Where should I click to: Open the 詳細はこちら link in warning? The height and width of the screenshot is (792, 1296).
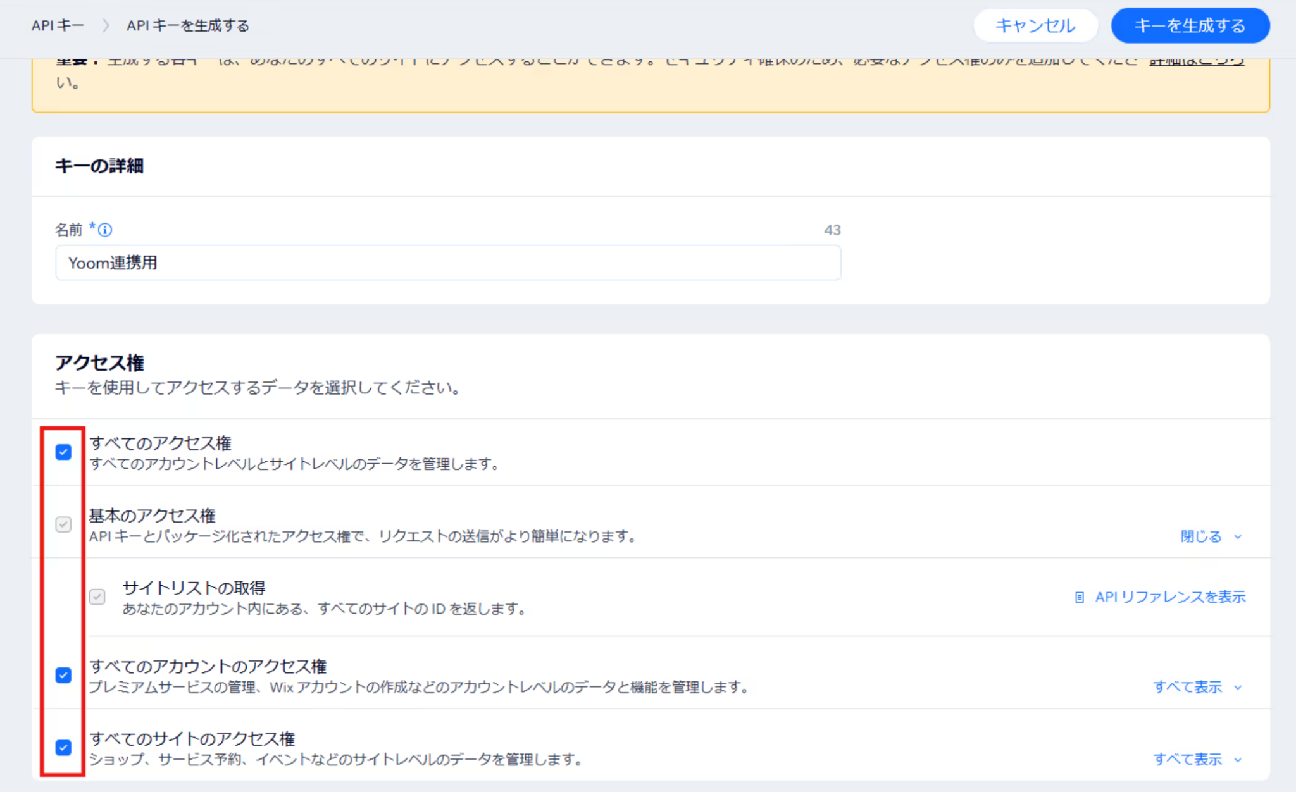coord(1196,61)
